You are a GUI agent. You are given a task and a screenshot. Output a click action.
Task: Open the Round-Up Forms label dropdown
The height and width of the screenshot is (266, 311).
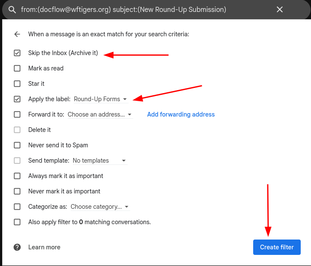pyautogui.click(x=101, y=99)
